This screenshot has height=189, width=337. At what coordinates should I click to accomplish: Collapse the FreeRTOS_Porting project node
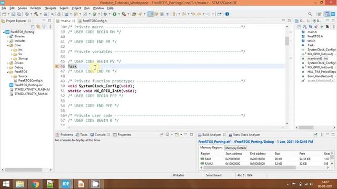[4, 32]
